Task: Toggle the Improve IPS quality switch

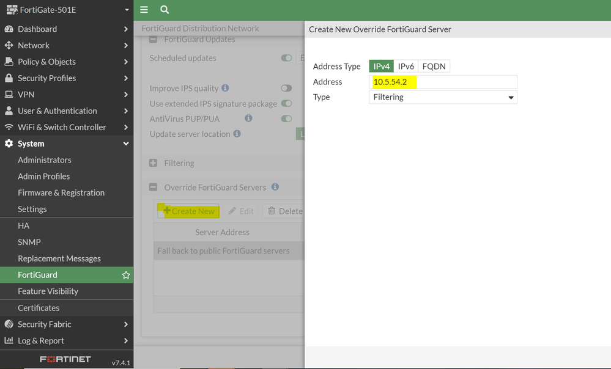Action: click(286, 89)
